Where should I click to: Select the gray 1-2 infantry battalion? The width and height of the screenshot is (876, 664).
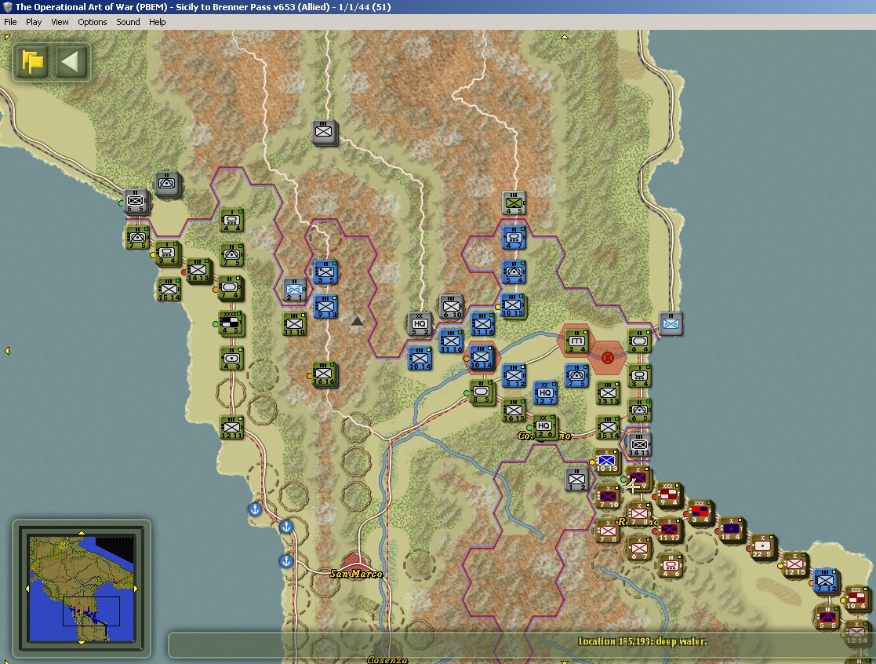point(576,480)
